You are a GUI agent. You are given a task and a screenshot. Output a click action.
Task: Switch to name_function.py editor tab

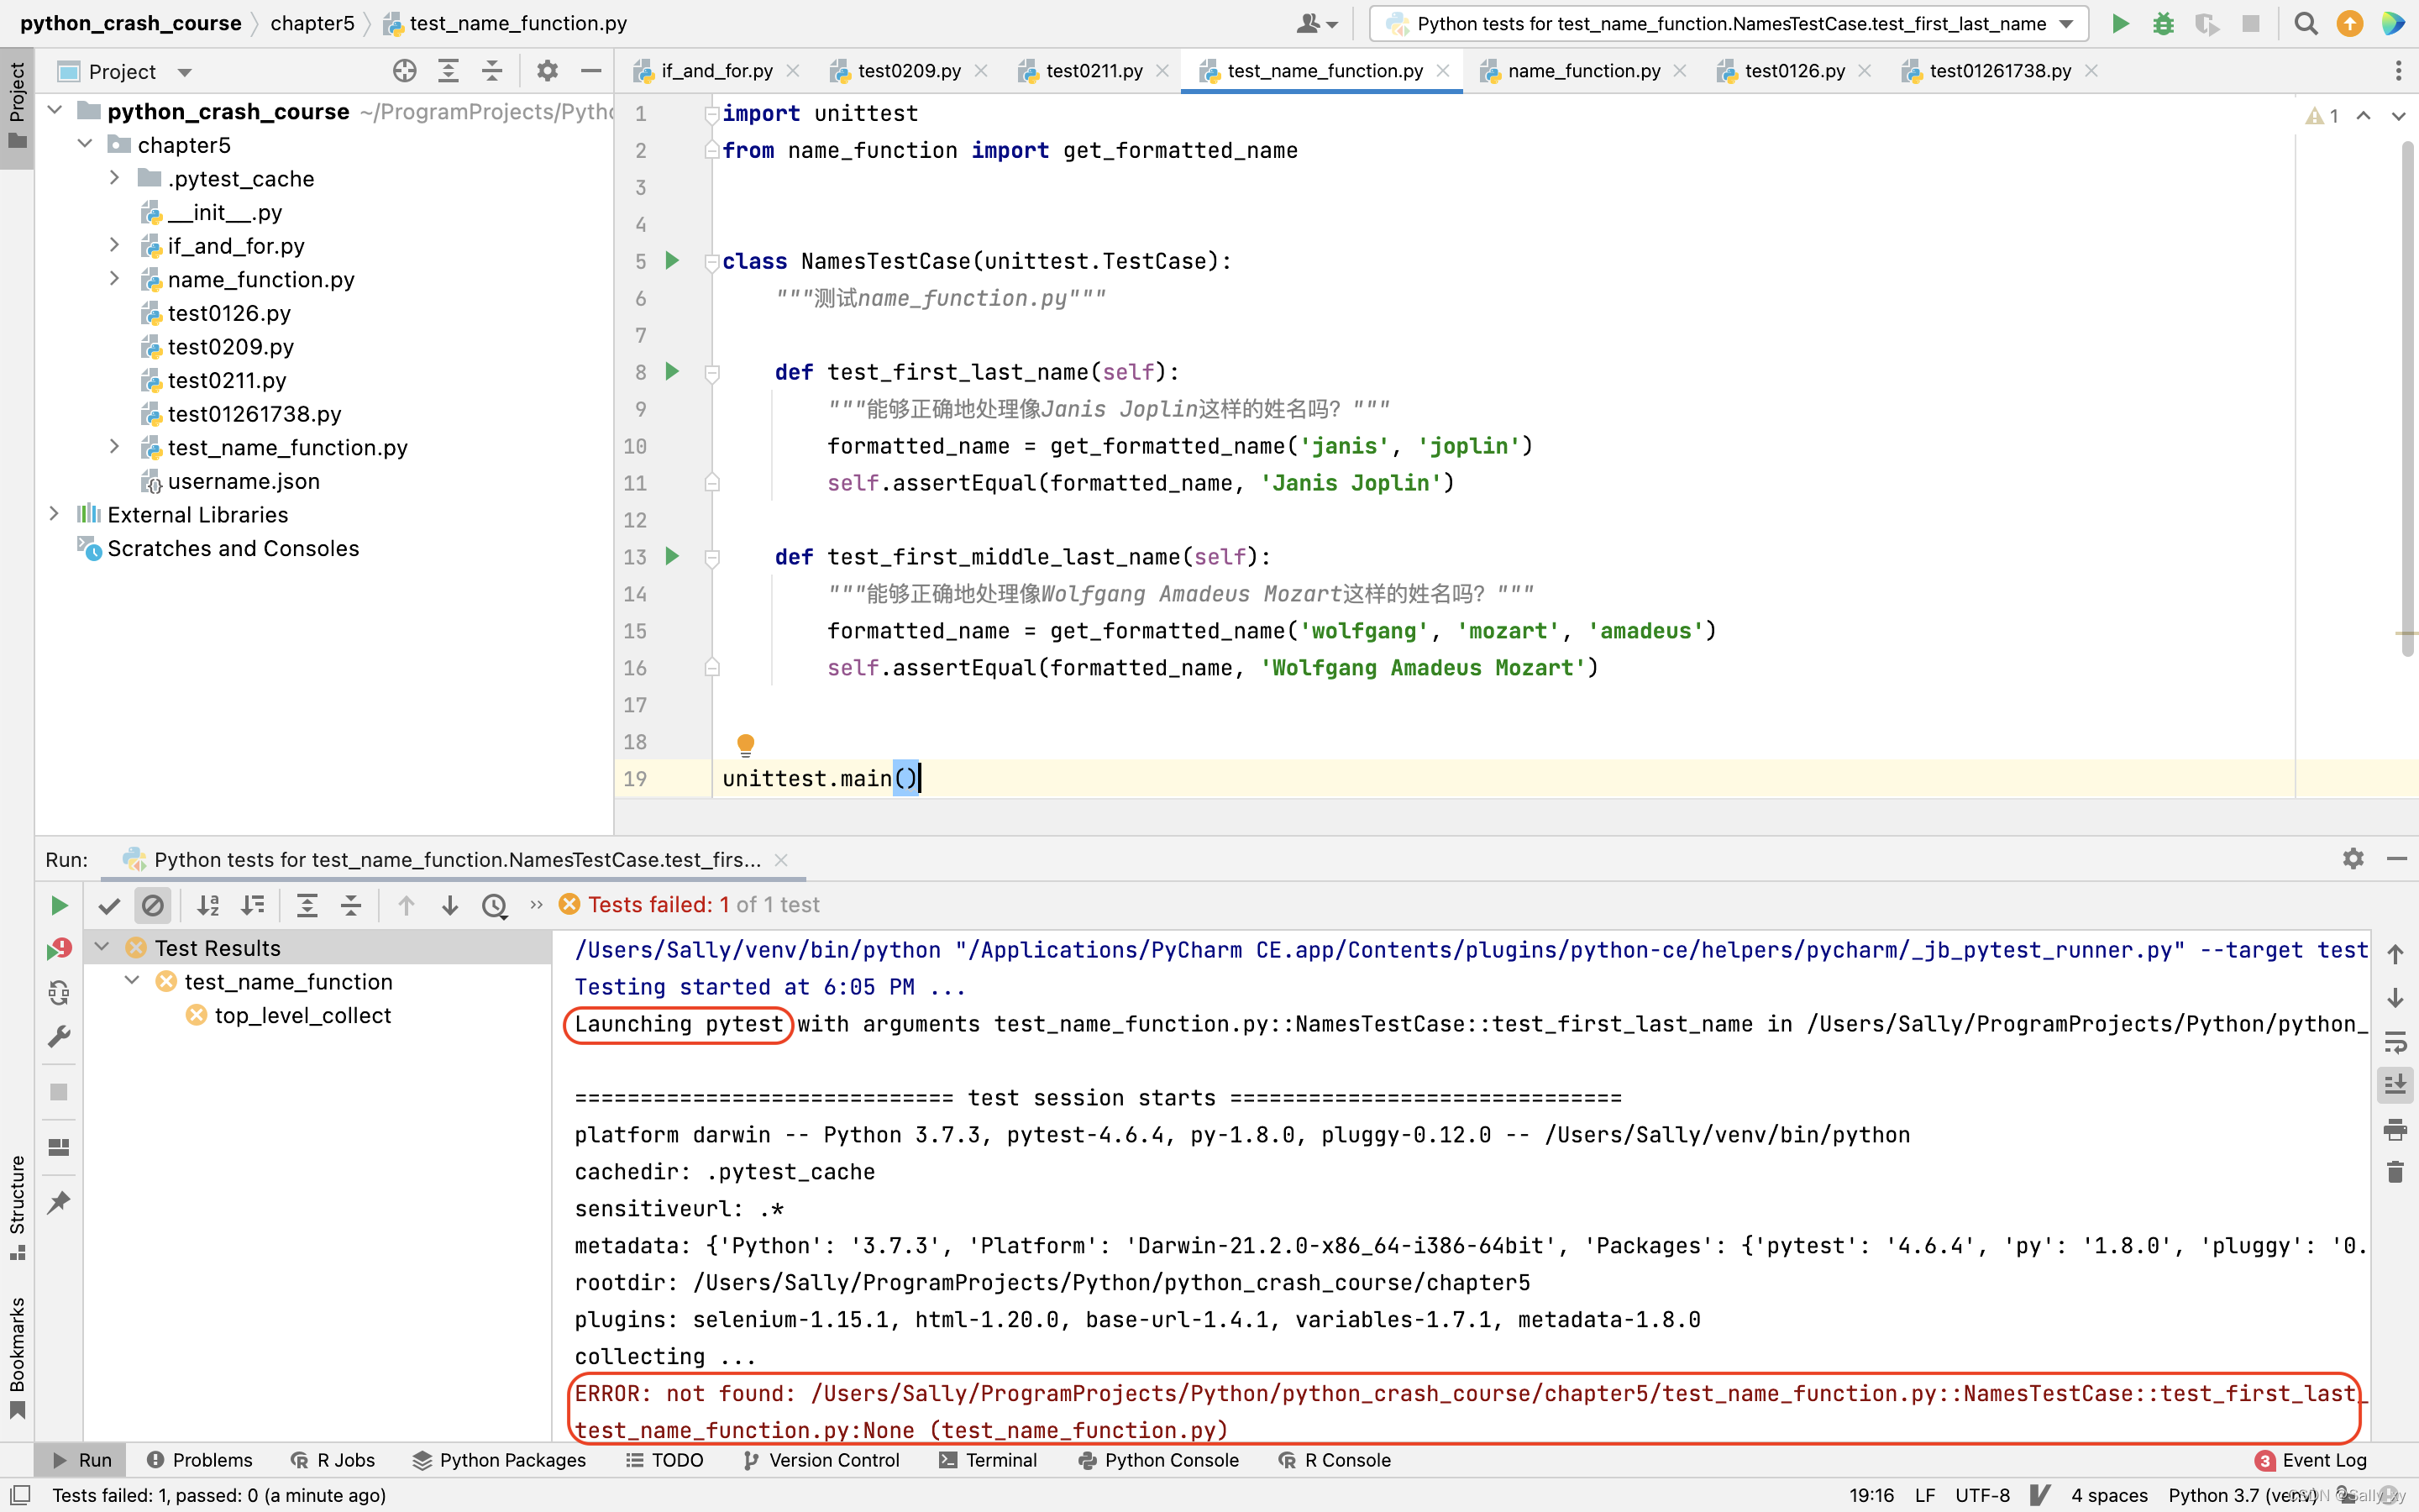click(x=1582, y=71)
